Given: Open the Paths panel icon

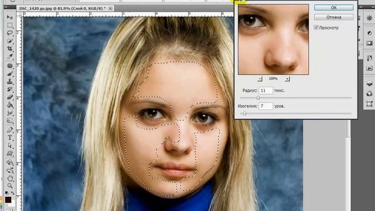Looking at the screenshot, I should [x=369, y=104].
